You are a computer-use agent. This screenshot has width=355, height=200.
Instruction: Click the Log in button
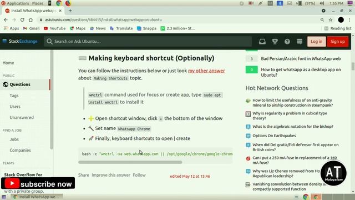(x=317, y=42)
